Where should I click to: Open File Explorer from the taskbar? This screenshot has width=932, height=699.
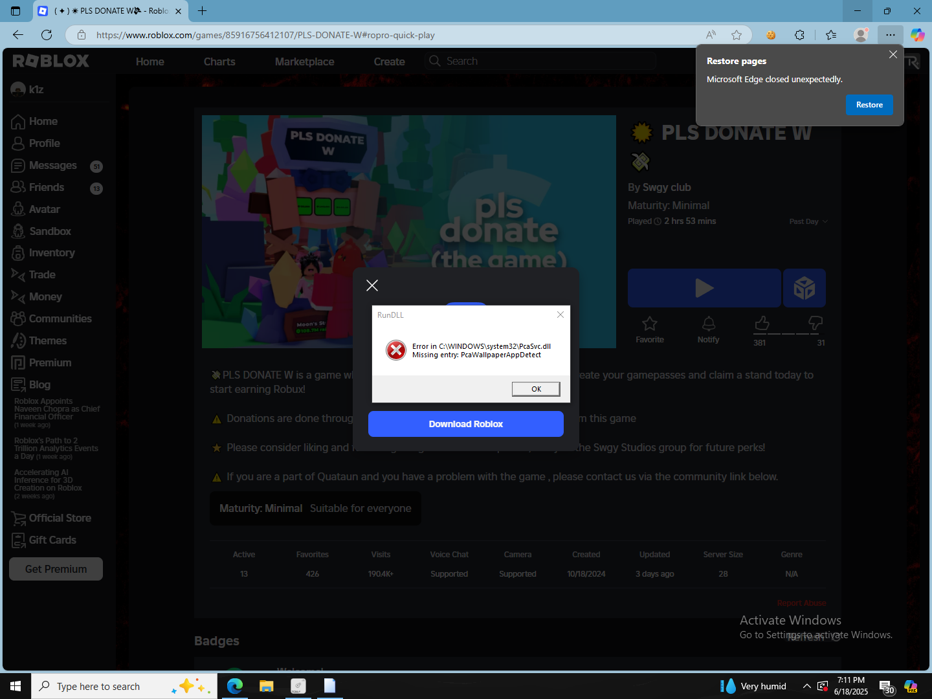(x=266, y=686)
